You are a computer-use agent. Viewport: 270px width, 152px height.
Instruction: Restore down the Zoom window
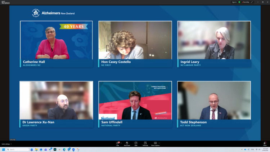coord(263,2)
